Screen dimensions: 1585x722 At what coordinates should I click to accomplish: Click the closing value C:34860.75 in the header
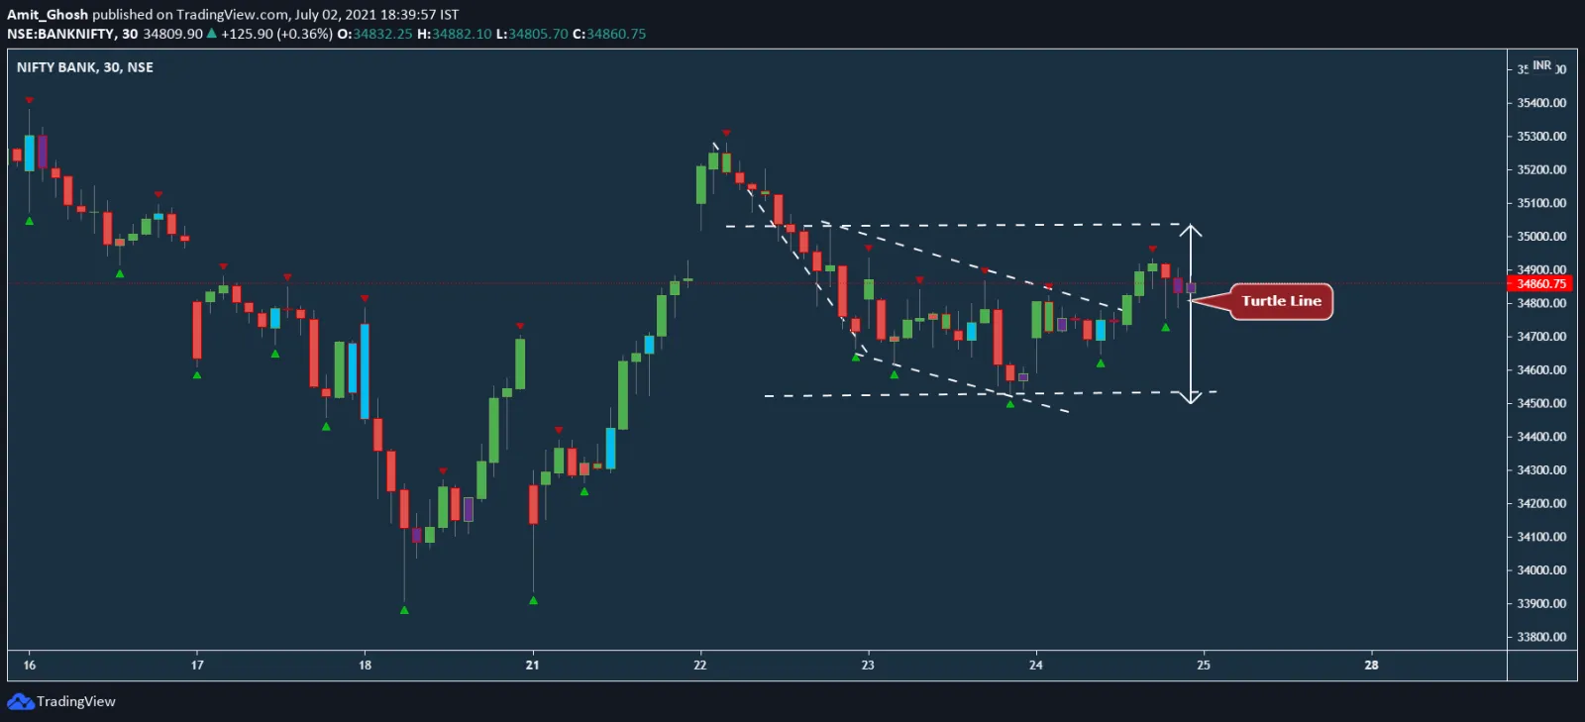pos(609,34)
